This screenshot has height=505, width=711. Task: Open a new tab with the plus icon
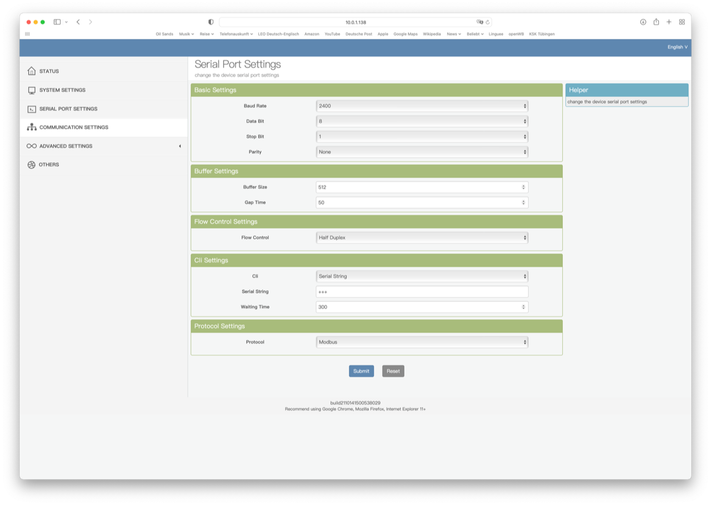pyautogui.click(x=669, y=22)
